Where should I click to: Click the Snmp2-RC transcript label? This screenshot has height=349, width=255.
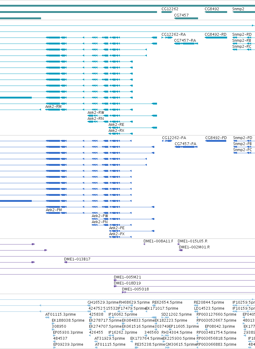point(242,47)
